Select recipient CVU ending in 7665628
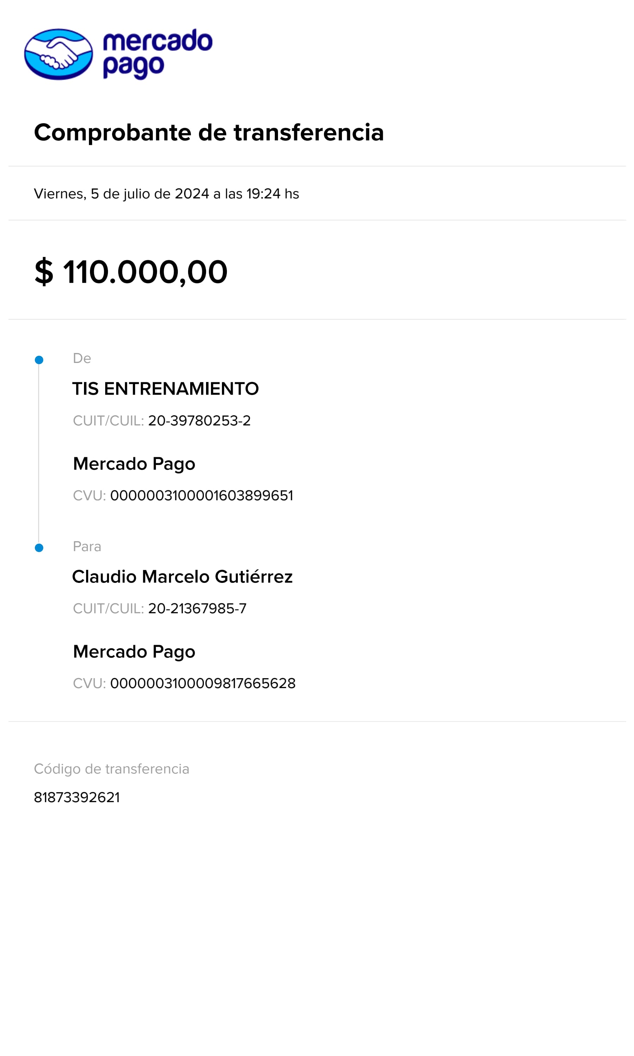The image size is (634, 1056). click(203, 683)
